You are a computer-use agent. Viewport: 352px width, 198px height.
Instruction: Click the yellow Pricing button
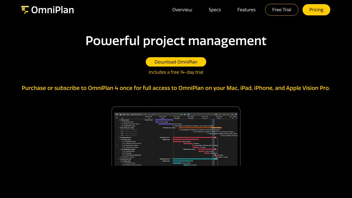316,10
